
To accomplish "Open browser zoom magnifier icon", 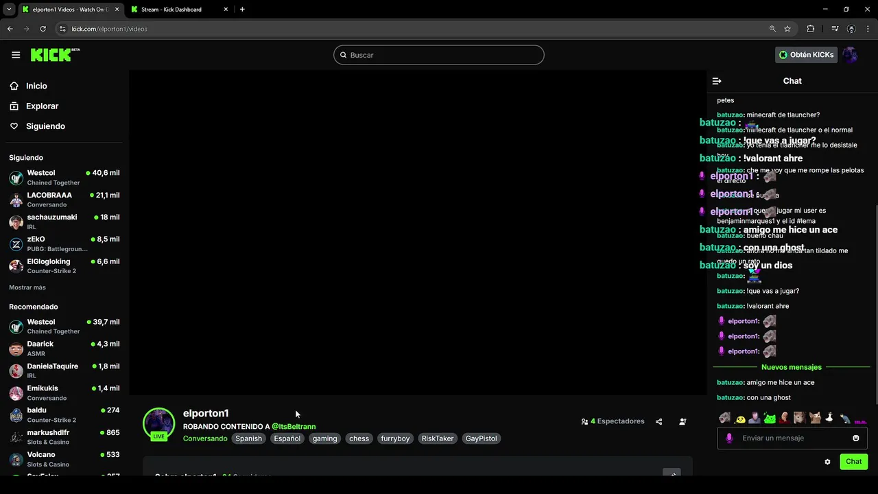I will (x=772, y=29).
